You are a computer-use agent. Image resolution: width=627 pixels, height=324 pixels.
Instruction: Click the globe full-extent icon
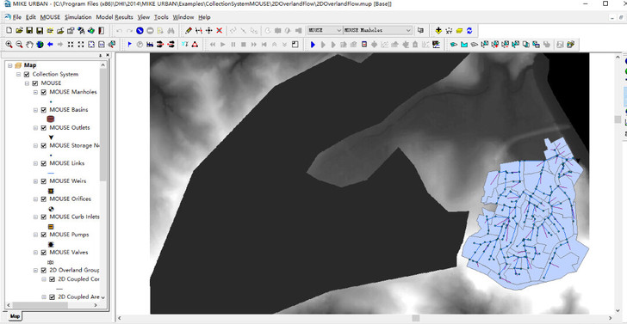pyautogui.click(x=40, y=45)
